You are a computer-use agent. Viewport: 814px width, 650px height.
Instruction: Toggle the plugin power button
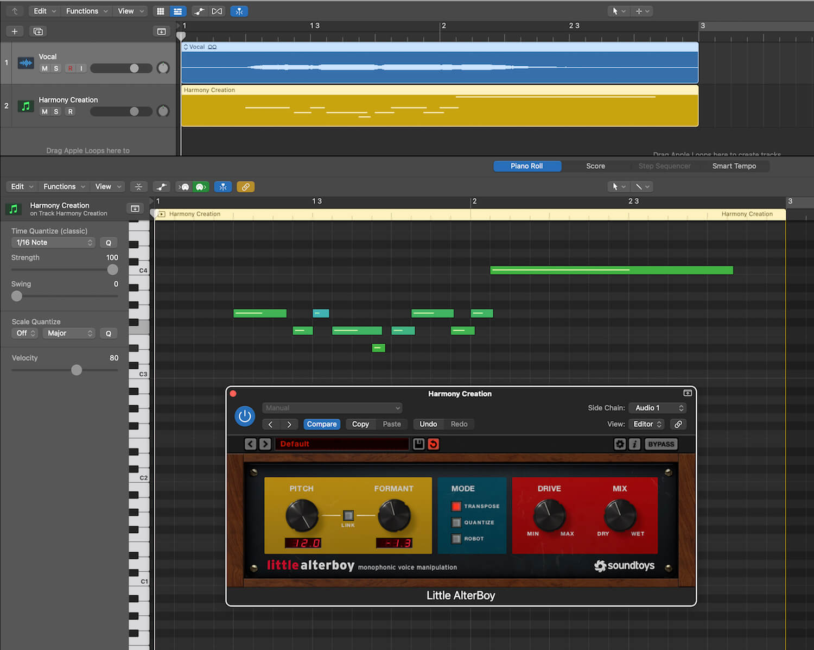tap(245, 416)
